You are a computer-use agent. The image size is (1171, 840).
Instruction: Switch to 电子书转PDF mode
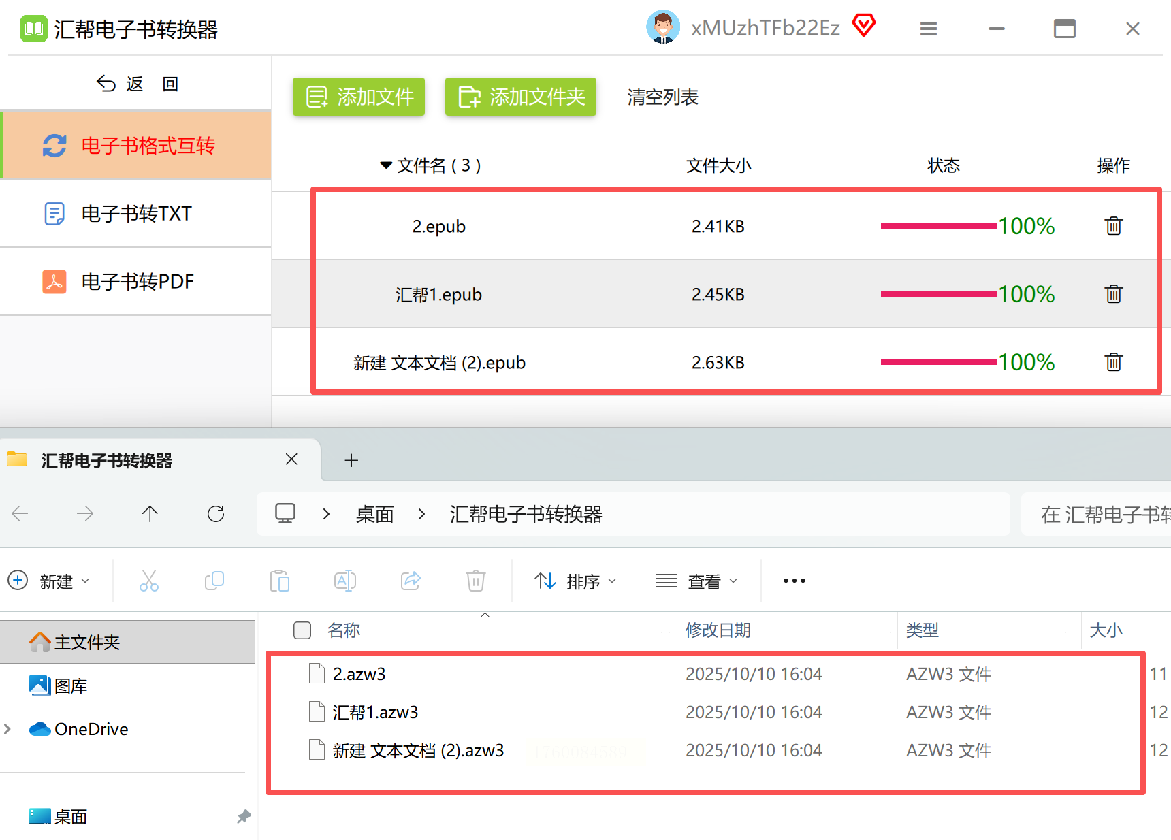pos(136,282)
